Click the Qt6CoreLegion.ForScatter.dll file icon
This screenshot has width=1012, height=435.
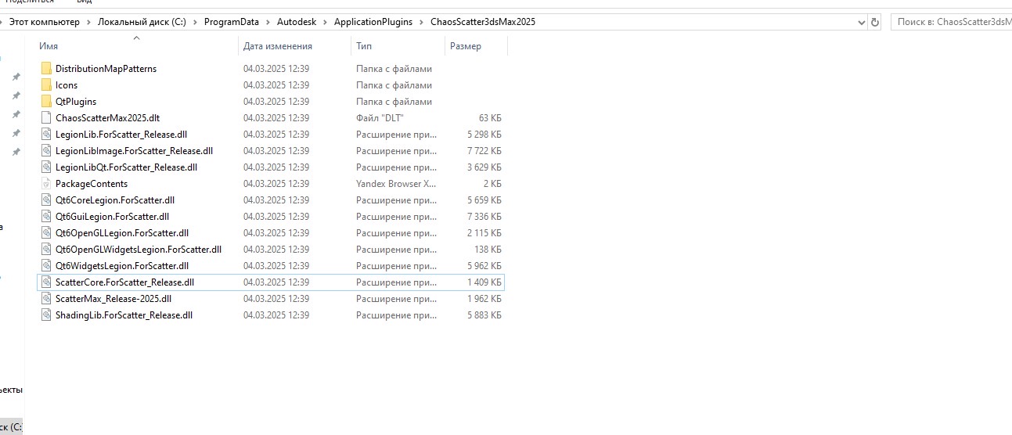coord(46,200)
